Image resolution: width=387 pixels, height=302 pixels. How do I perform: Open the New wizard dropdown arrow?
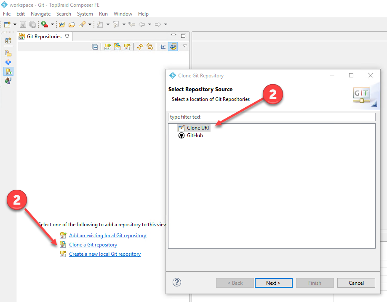click(15, 24)
